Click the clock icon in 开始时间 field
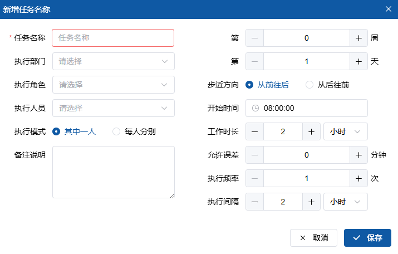This screenshot has width=398, height=254. click(255, 108)
